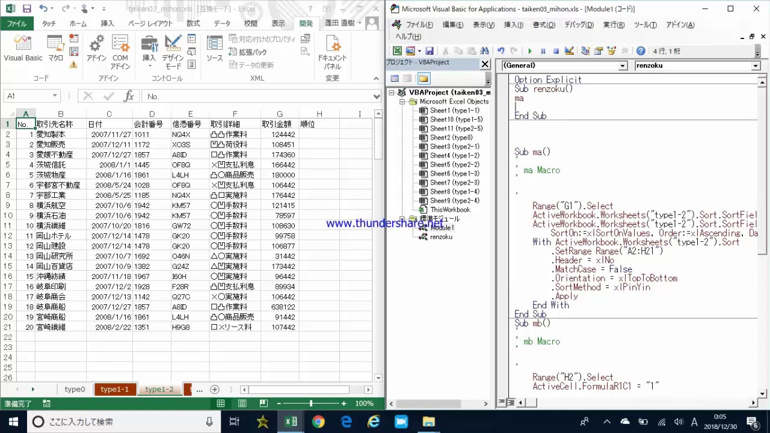Run the macro with the green play button

[x=530, y=51]
